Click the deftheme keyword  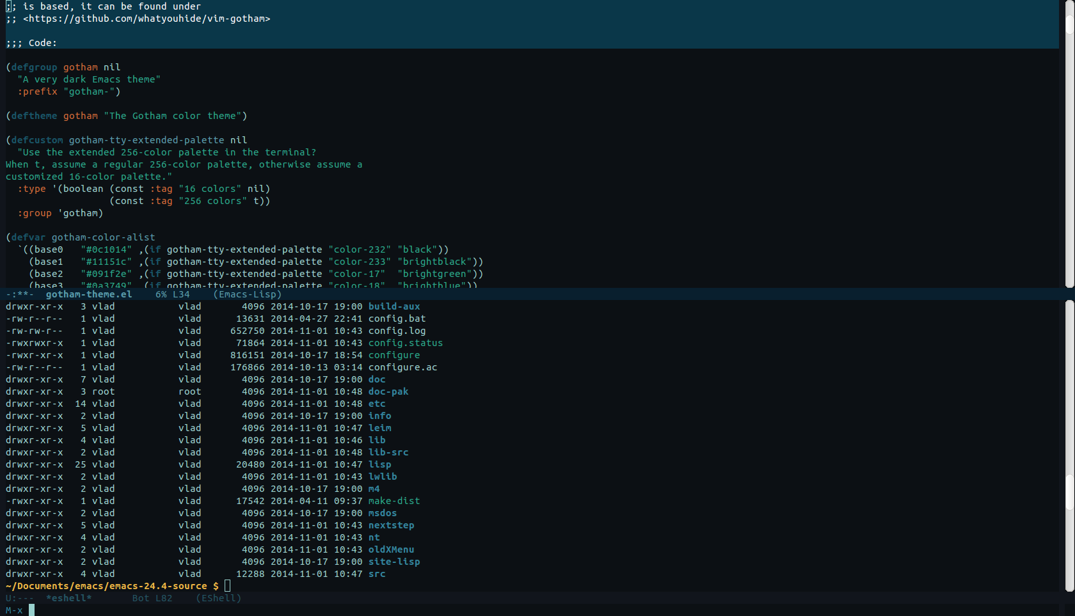click(35, 116)
